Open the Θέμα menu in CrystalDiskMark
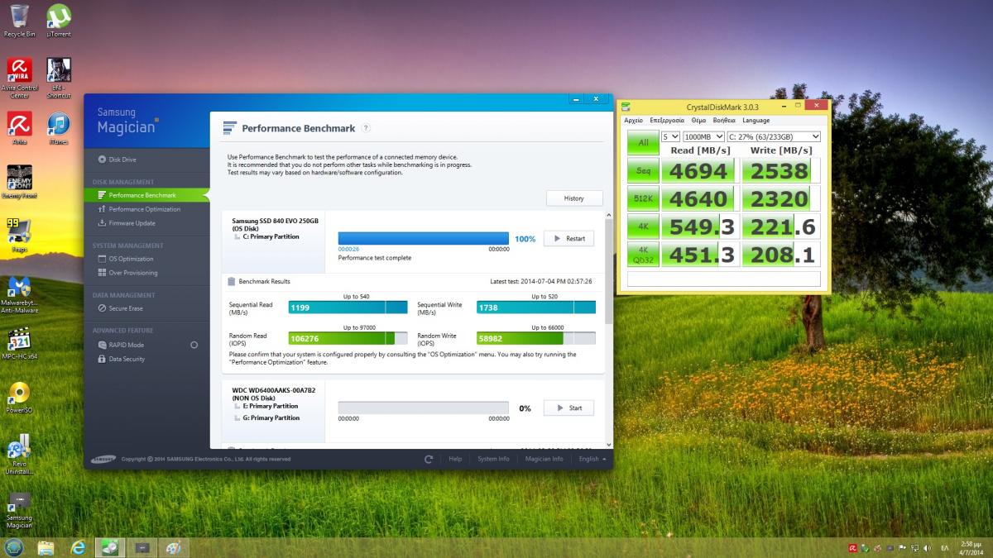The image size is (993, 558). click(699, 121)
